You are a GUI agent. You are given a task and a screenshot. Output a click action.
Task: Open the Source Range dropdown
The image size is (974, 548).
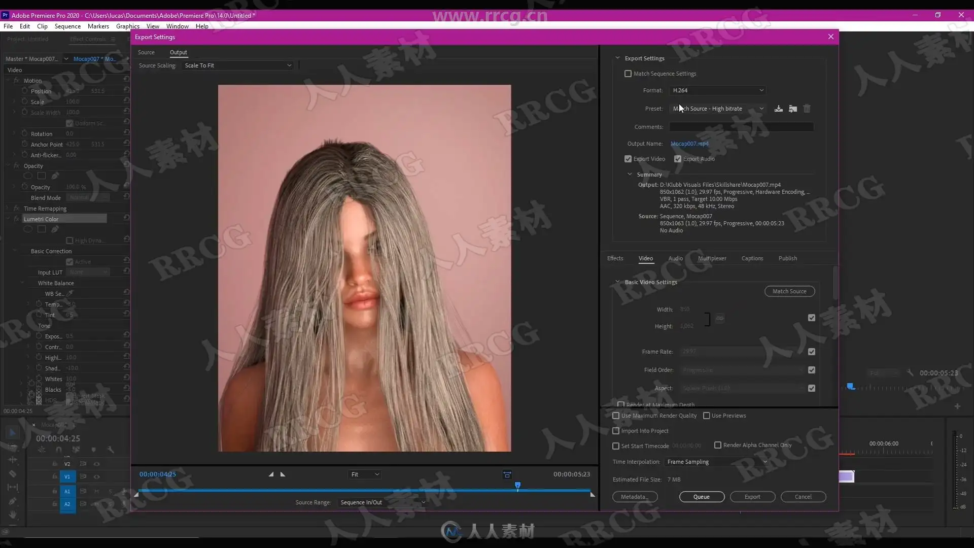383,502
